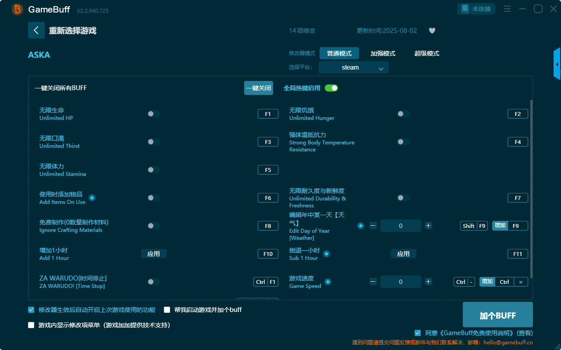The image size is (561, 350).
Task: Click the F4 hotkey button
Action: tap(518, 142)
